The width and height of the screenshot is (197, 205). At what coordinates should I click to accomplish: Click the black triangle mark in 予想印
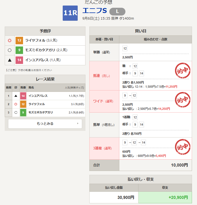10,60
